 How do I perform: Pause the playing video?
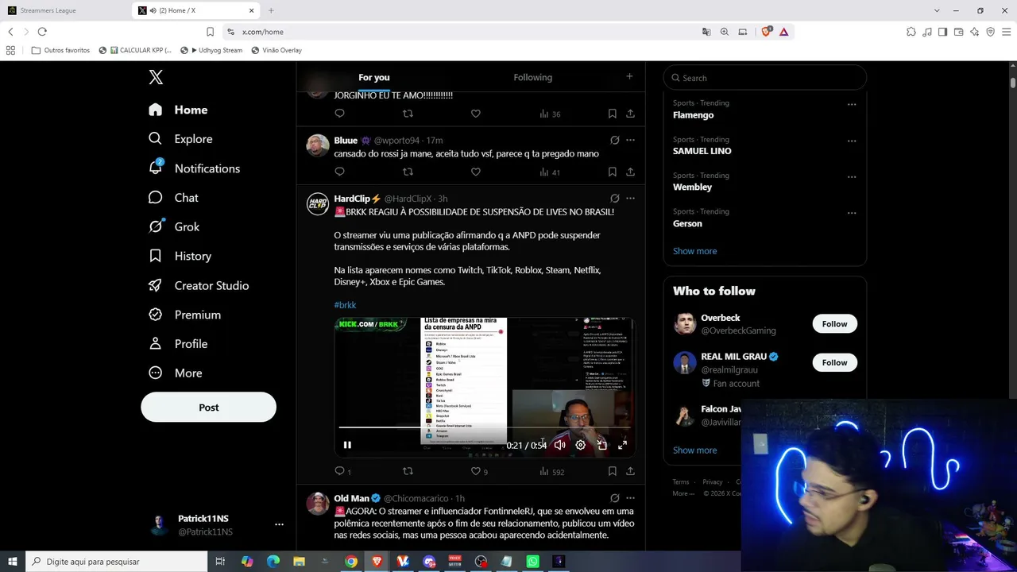(347, 445)
